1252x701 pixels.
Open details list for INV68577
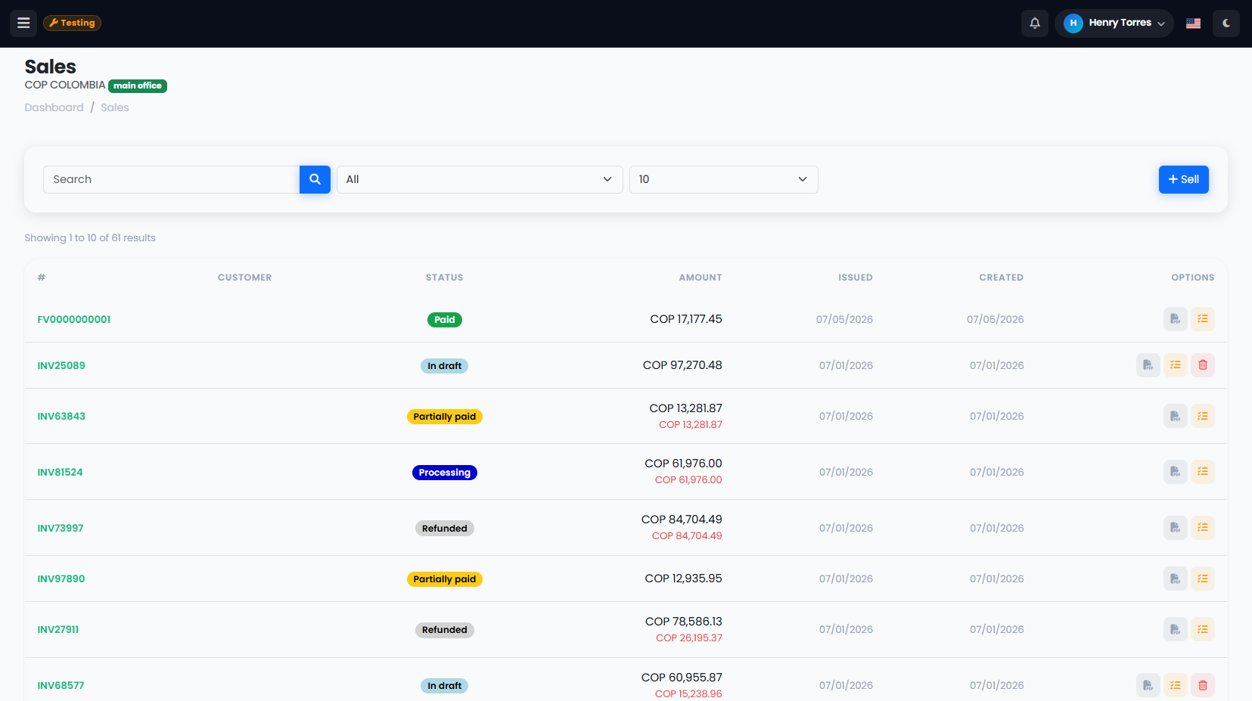(x=1175, y=685)
